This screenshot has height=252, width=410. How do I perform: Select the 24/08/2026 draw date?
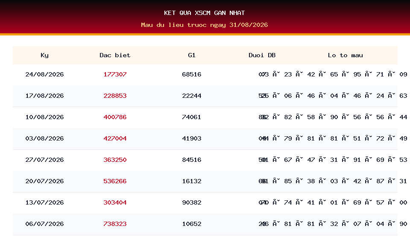(44, 74)
